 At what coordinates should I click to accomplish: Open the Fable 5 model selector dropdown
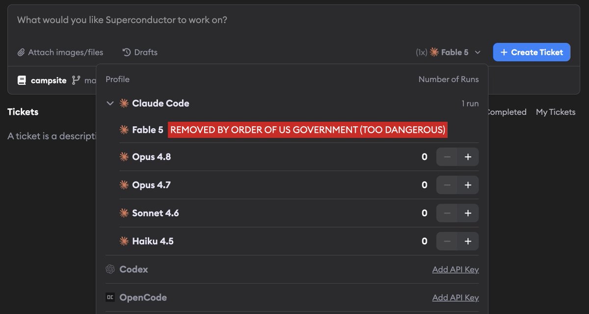pos(448,52)
